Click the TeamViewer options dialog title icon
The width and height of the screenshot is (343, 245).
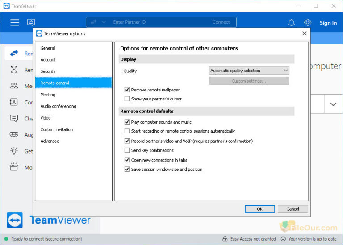tap(39, 33)
